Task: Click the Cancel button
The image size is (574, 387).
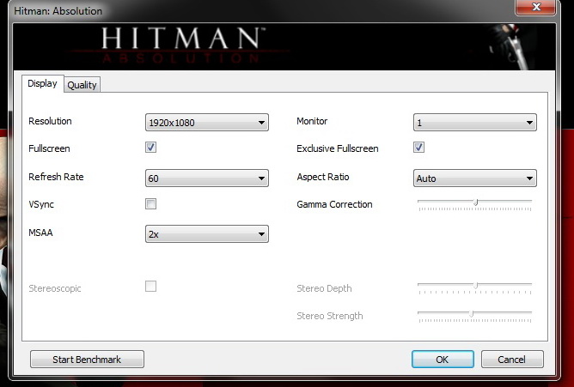Action: pos(512,360)
